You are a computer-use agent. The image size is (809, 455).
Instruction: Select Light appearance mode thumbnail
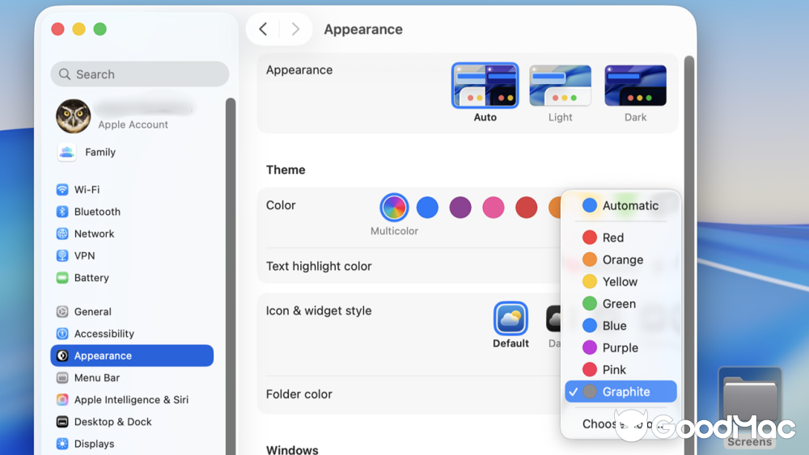pos(561,86)
